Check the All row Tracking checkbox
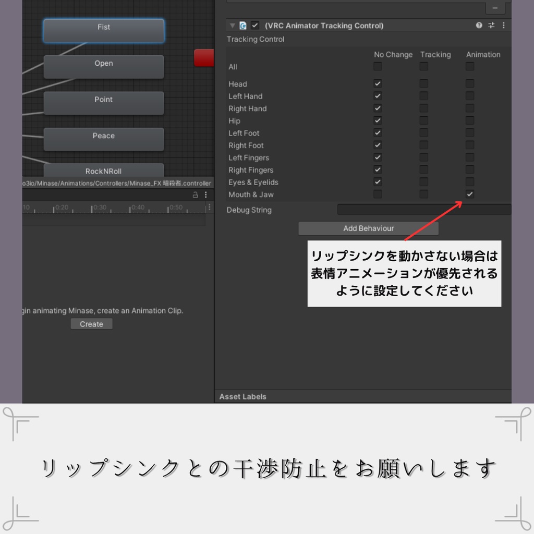Screen dimensions: 534x534 [x=423, y=66]
